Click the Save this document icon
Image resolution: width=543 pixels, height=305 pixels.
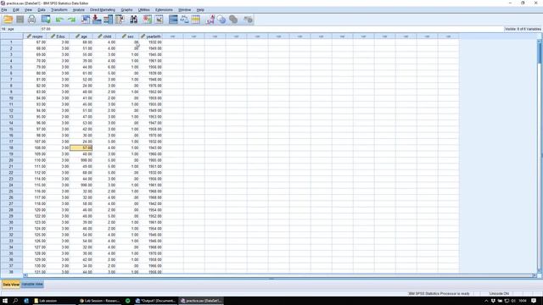point(20,19)
